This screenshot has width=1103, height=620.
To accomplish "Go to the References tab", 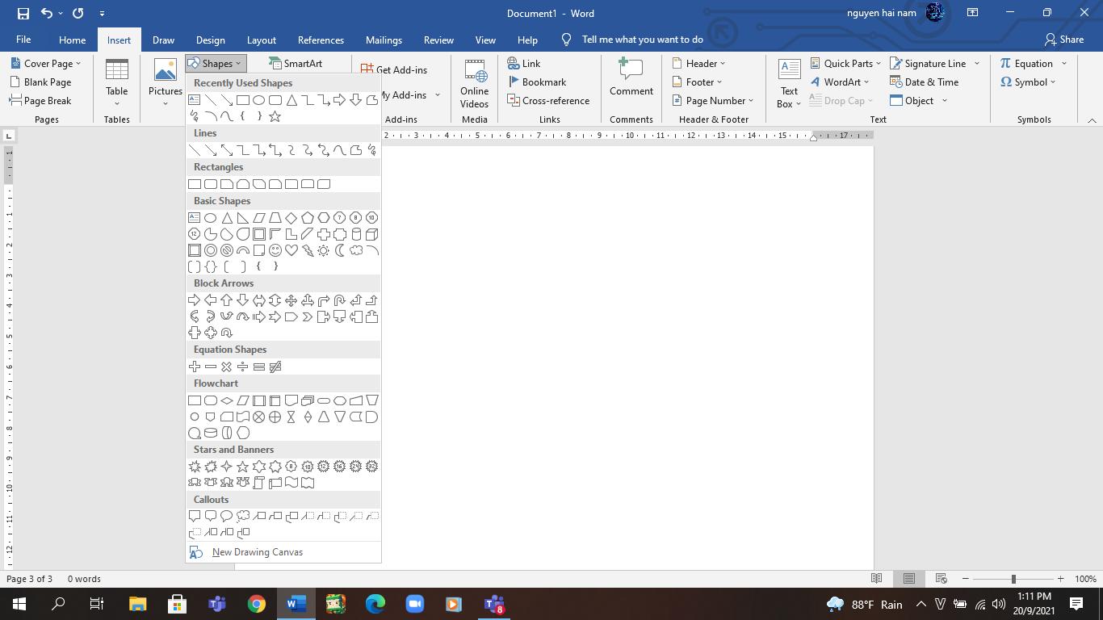I will coord(321,40).
